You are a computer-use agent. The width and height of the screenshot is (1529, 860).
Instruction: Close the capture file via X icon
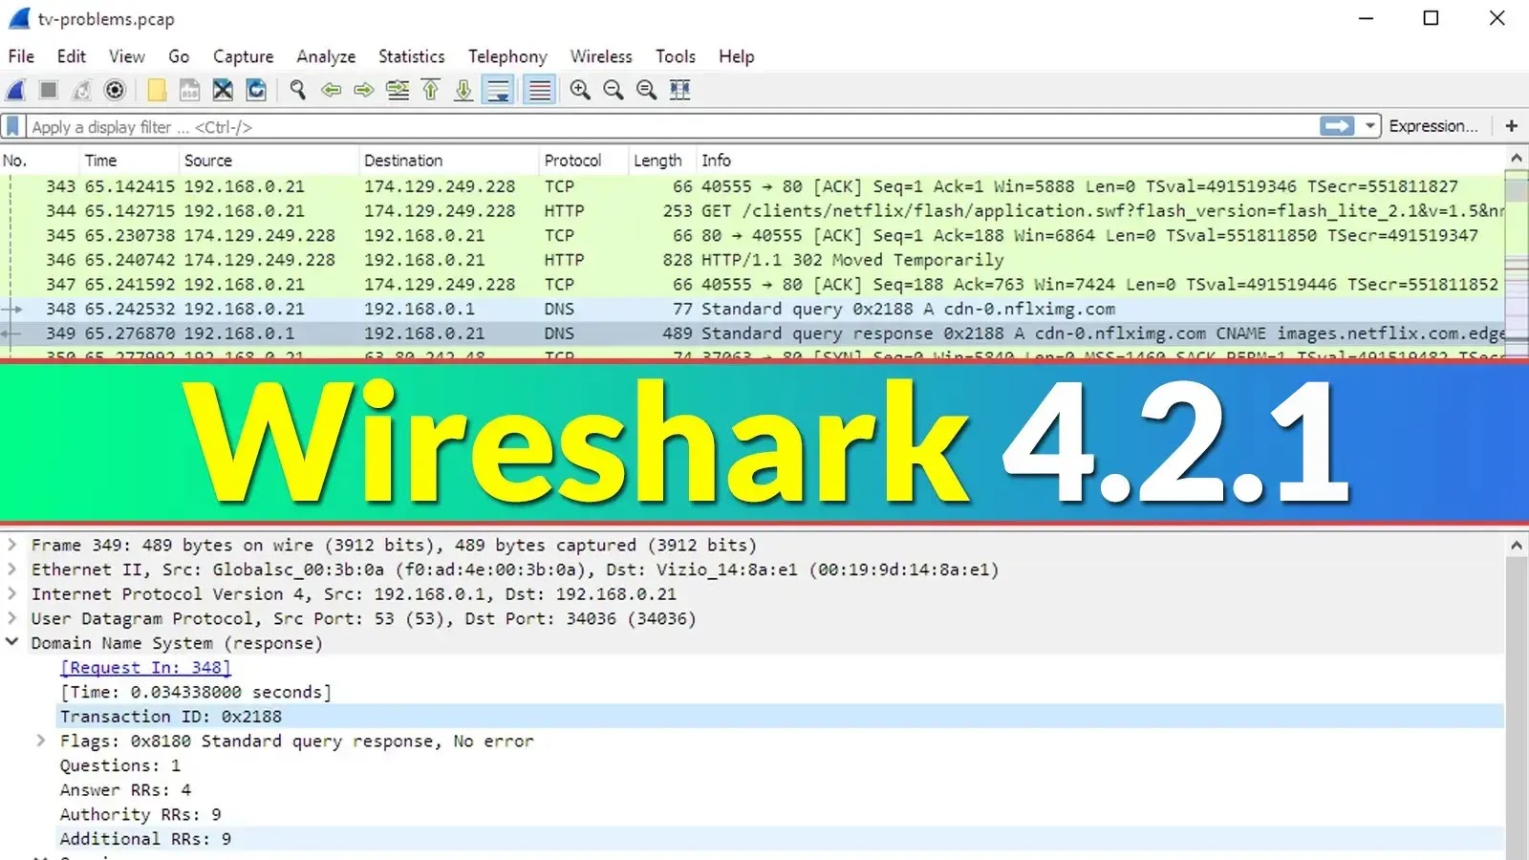(223, 90)
